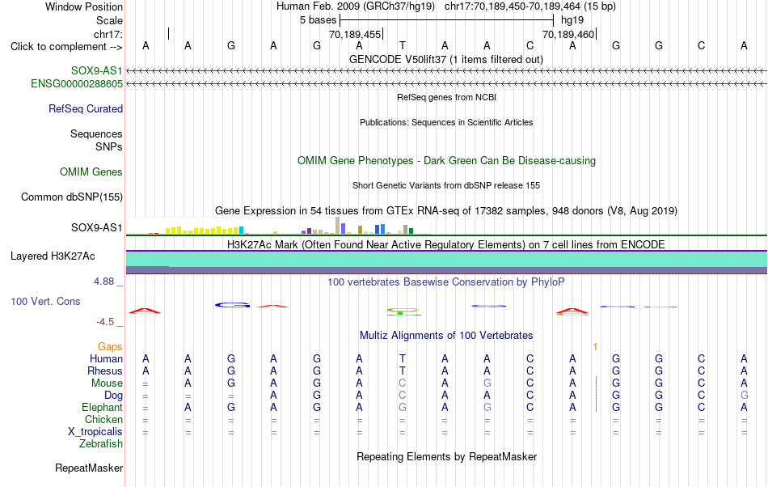This screenshot has height=487, width=768.
Task: Click the green SOX9-AS1 GENCODE gene label
Action: pos(96,71)
